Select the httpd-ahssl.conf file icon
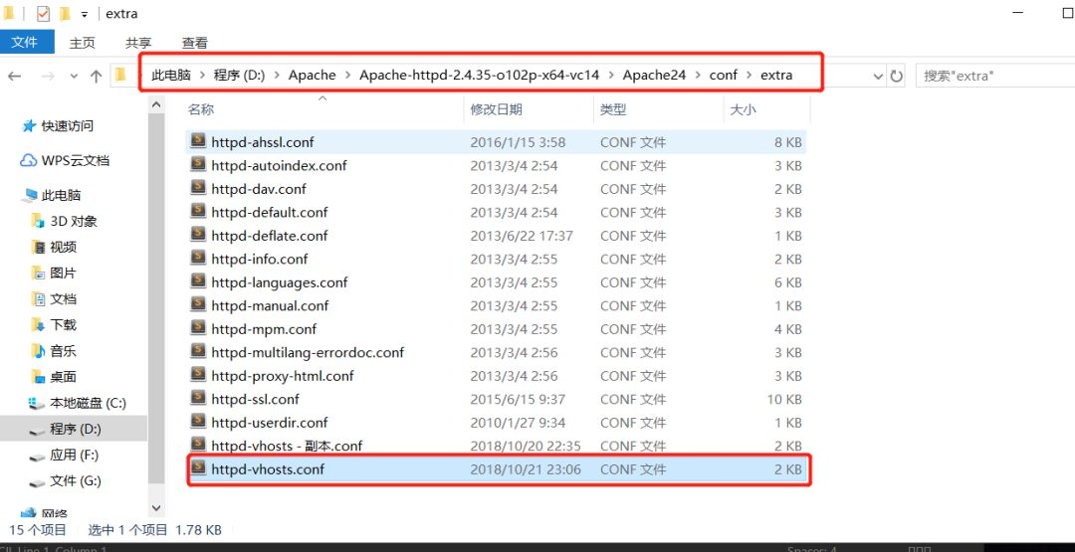The height and width of the screenshot is (552, 1075). pyautogui.click(x=198, y=142)
